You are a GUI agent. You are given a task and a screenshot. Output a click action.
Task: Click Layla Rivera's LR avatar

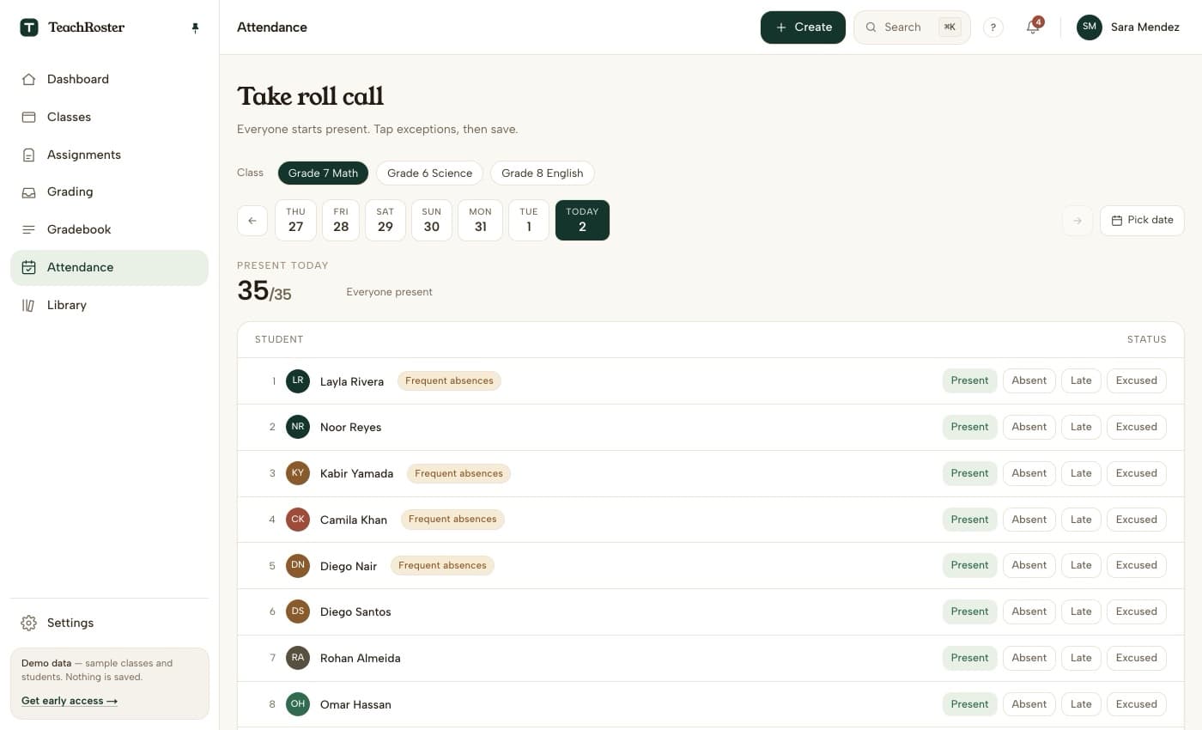[x=298, y=381]
